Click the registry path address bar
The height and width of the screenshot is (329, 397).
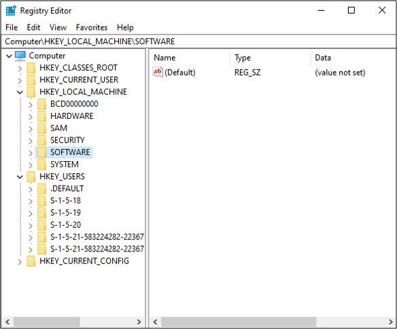point(198,41)
